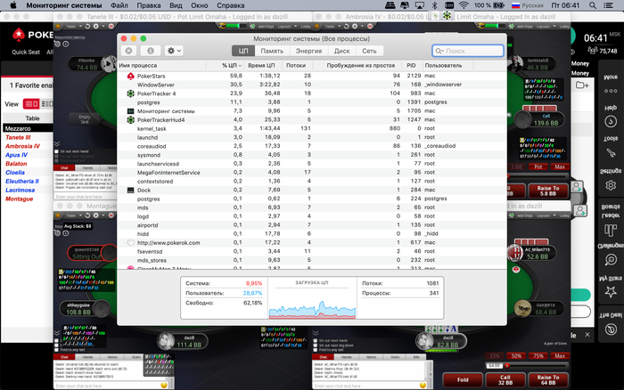
Task: Click the star icon on Ambrosia IV table
Action: pos(316,26)
